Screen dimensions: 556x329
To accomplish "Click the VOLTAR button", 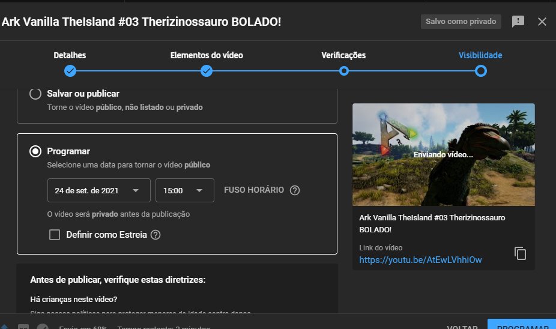I will point(462,327).
